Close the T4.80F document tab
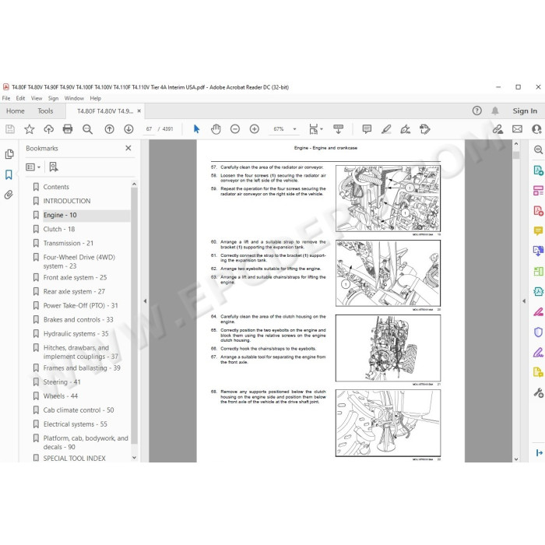Image resolution: width=545 pixels, height=545 pixels. click(139, 111)
